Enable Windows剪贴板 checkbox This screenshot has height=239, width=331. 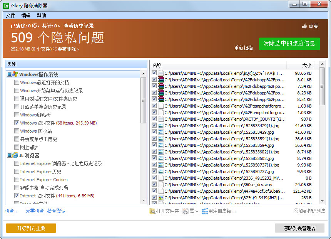point(17,114)
